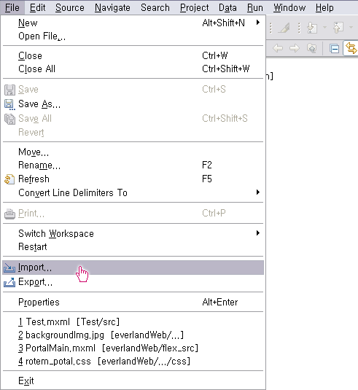Click the collapse all minus toolbar icon
358x390 pixels.
(x=335, y=49)
